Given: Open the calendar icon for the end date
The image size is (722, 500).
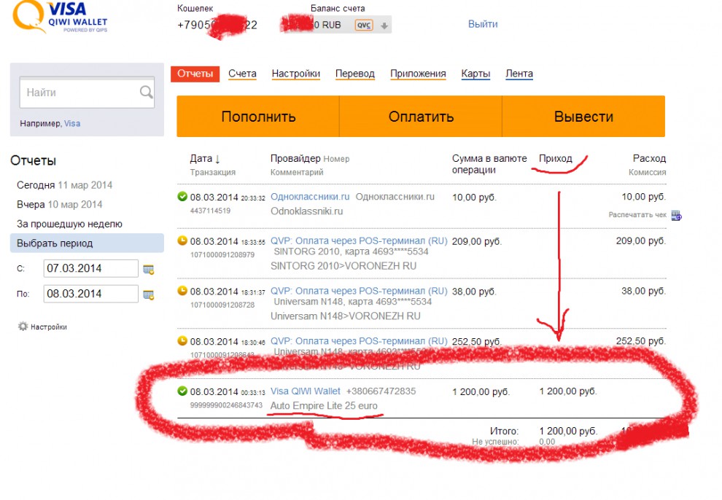Looking at the screenshot, I should pos(148,294).
